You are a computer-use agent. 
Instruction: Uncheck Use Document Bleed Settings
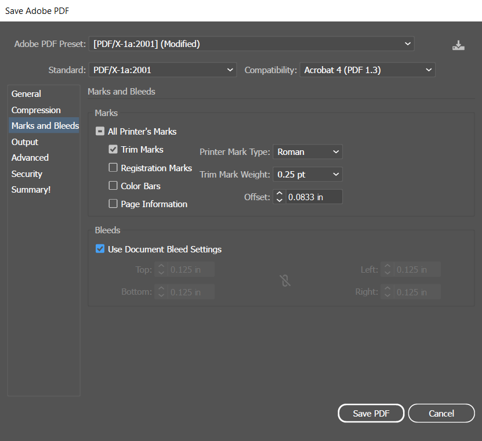(100, 249)
